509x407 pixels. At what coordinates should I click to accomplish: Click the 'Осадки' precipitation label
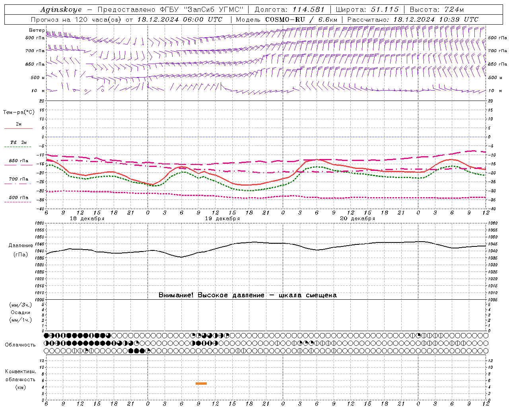20,312
